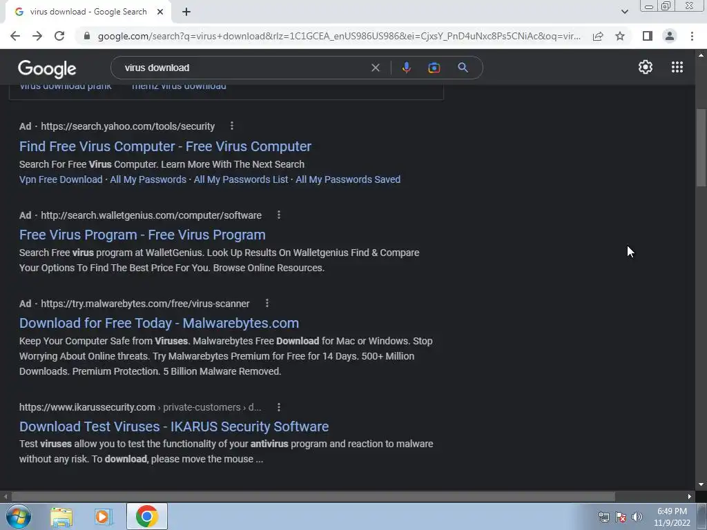Click the ikarussecurity.com URL breadcrumb
This screenshot has height=530, width=707.
point(140,407)
